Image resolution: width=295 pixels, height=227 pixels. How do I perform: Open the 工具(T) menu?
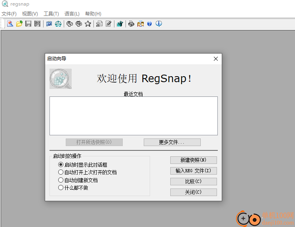tap(51, 14)
